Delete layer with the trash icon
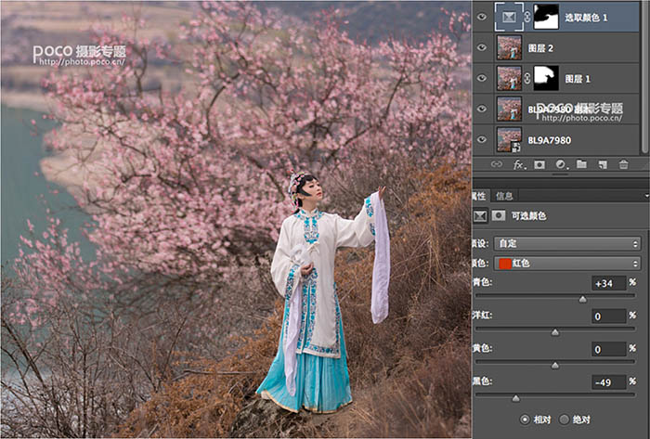The height and width of the screenshot is (439, 650). click(x=623, y=164)
